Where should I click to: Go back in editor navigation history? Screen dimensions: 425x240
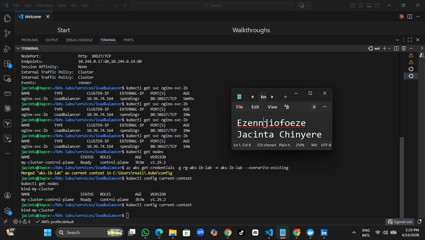click(x=116, y=5)
